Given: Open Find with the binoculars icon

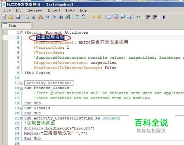Looking at the screenshot, I should [x=61, y=17].
